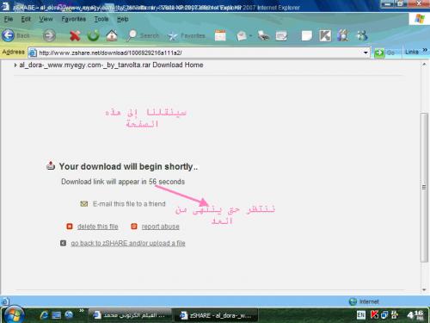This screenshot has width=430, height=323.
Task: Stop loading with the red X icon
Action: [x=75, y=36]
